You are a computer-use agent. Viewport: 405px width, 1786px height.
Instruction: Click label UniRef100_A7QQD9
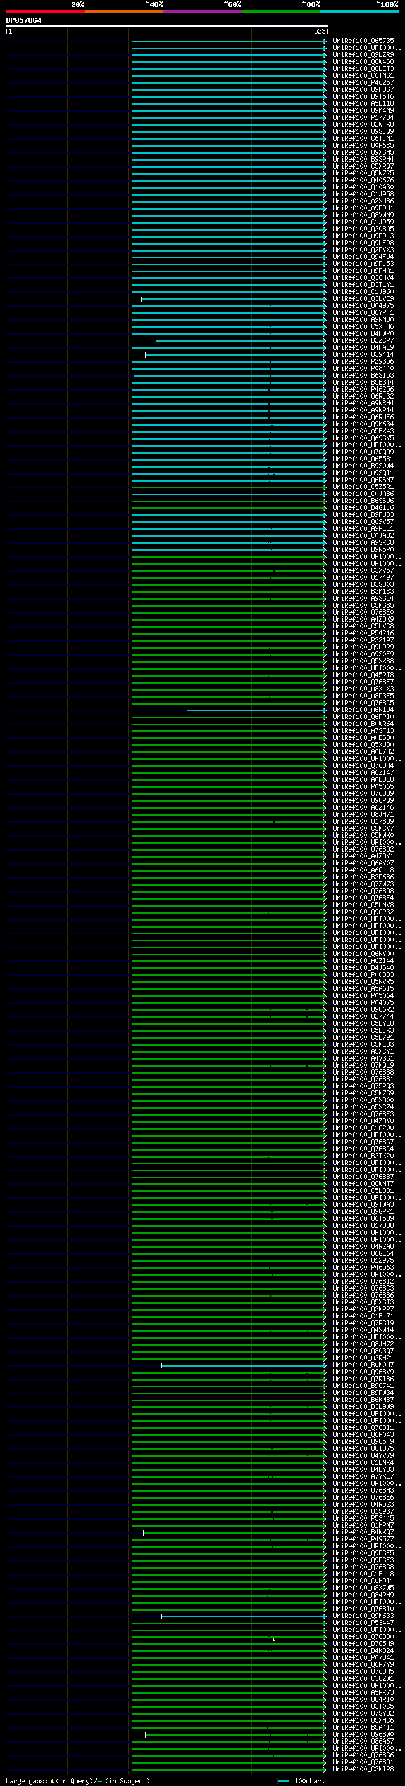pos(363,452)
